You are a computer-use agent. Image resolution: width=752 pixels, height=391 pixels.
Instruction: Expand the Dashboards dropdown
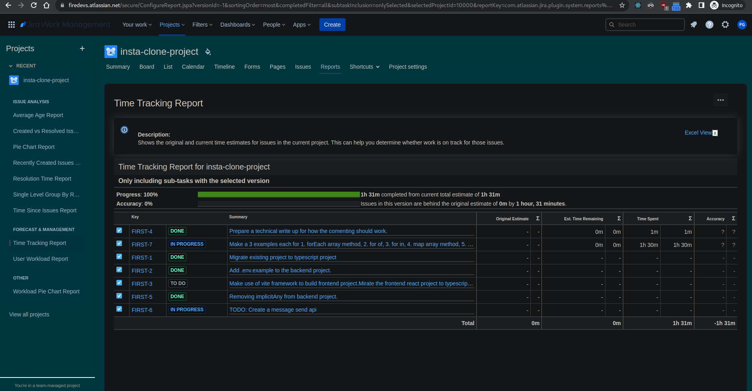[238, 25]
